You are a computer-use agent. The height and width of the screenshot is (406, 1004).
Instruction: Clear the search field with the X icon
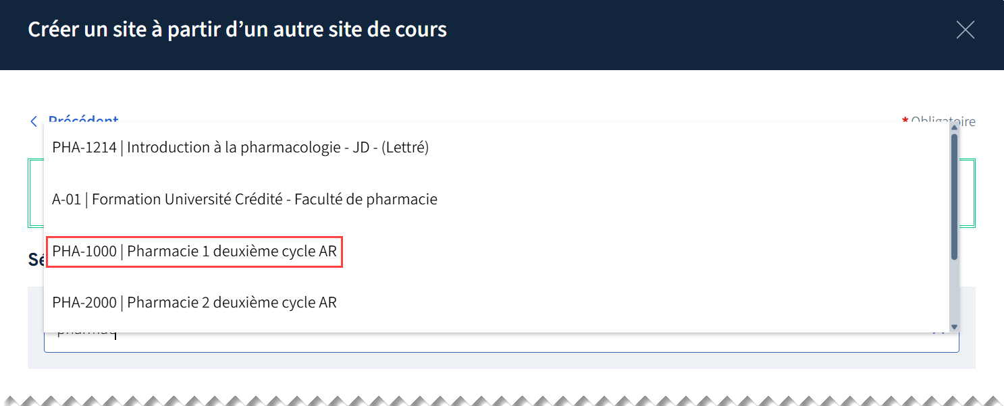939,332
